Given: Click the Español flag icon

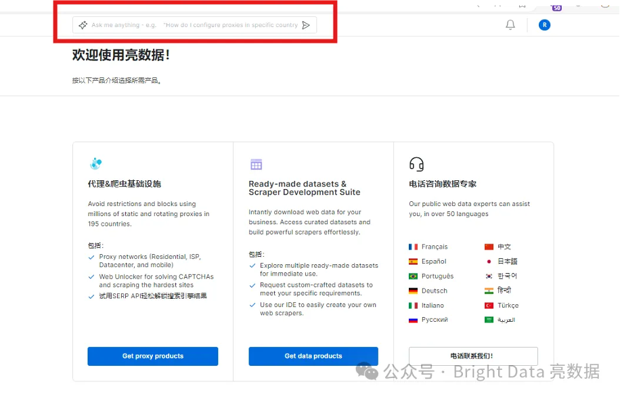Looking at the screenshot, I should [x=413, y=262].
